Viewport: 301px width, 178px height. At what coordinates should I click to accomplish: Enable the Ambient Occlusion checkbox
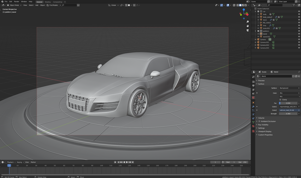pos(259,121)
